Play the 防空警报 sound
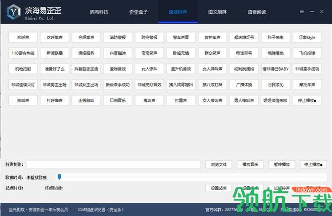Image resolution: width=332 pixels, height=216 pixels. 149,38
